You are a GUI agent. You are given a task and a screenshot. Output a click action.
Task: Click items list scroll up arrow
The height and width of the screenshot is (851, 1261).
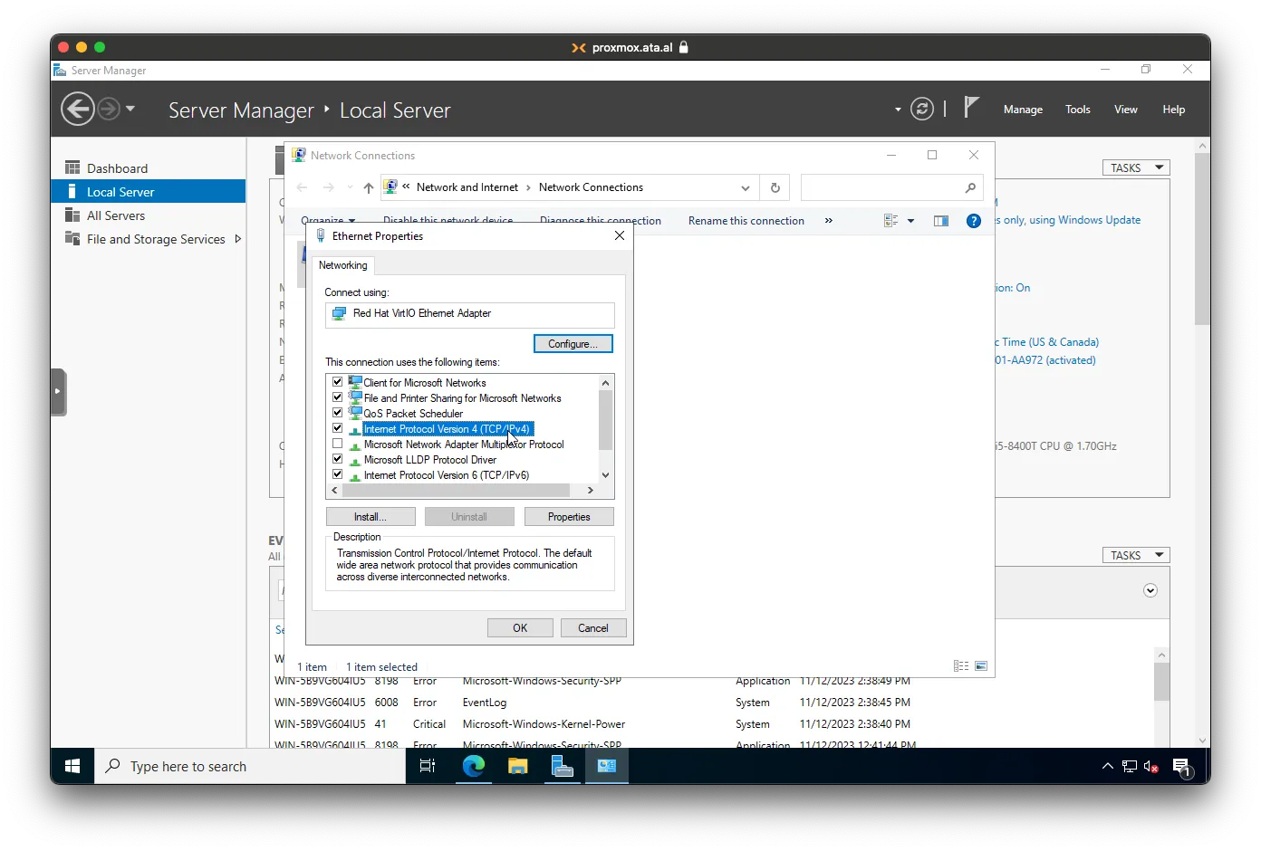tap(606, 383)
